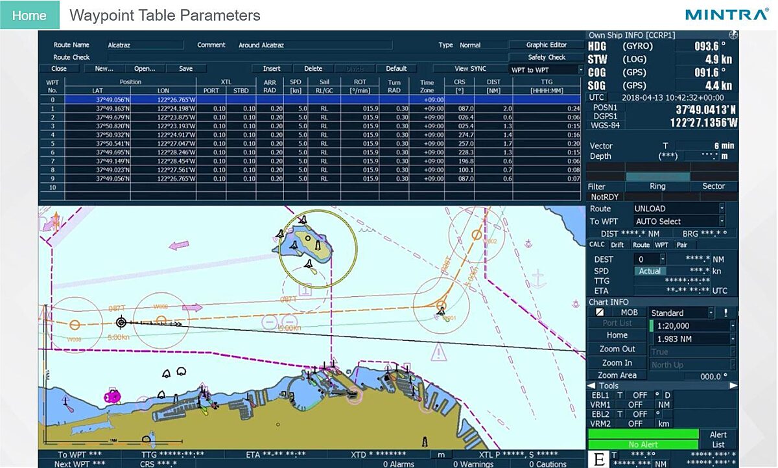Switch to the CALC tab
Viewport: 778px width, 468px height.
(x=596, y=245)
